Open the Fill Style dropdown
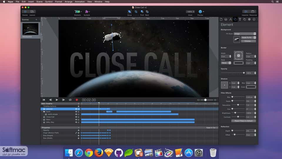This screenshot has width=282, height=159. (x=245, y=34)
